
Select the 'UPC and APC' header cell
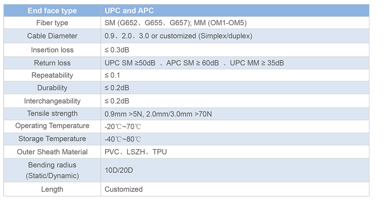click(x=235, y=10)
